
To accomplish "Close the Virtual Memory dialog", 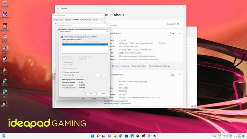I will (108, 32).
